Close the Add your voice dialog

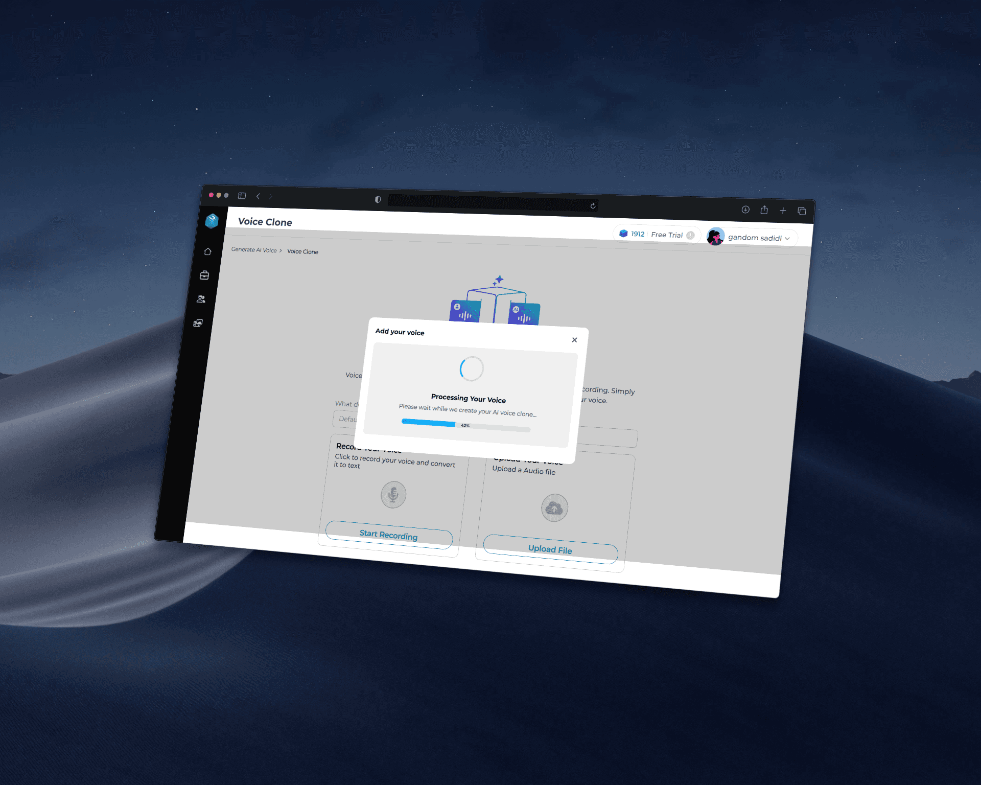575,340
